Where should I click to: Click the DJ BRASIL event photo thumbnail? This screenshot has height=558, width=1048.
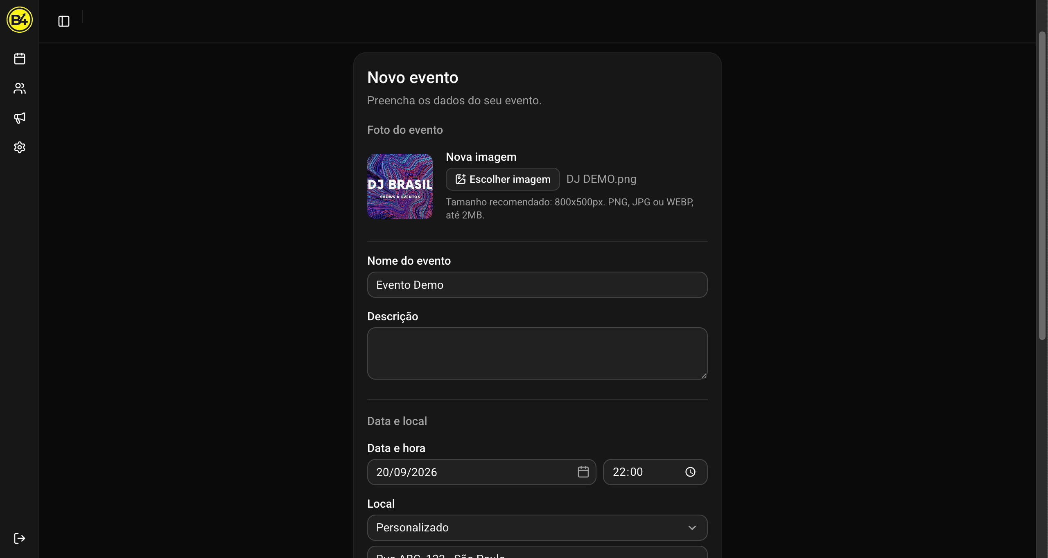pos(400,187)
